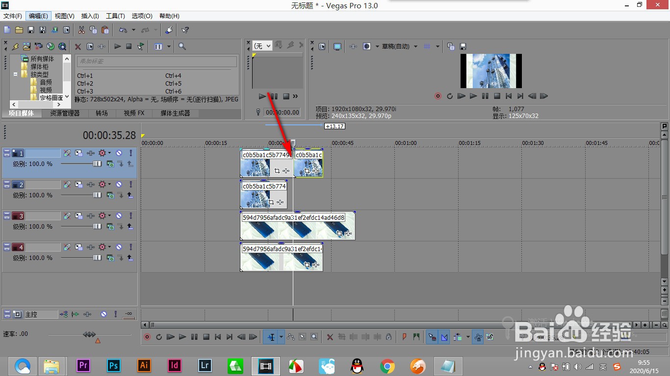Open Photoshop from the taskbar
Image resolution: width=670 pixels, height=376 pixels.
click(114, 365)
